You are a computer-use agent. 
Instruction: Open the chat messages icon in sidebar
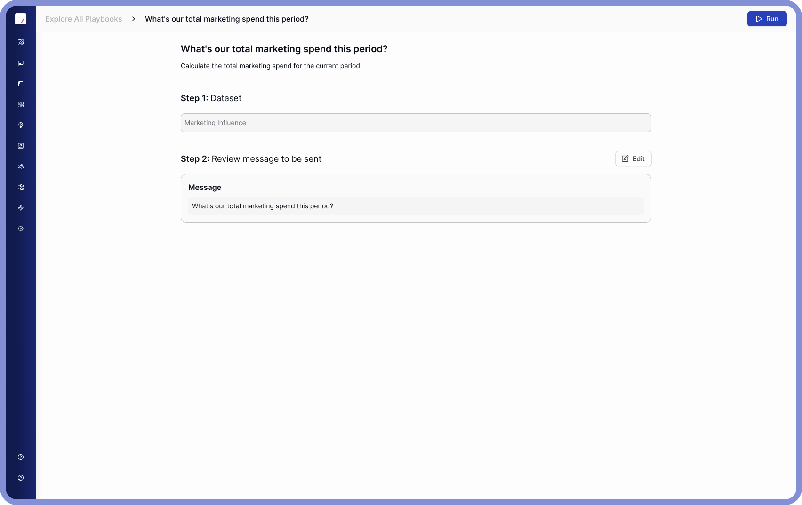(x=21, y=63)
